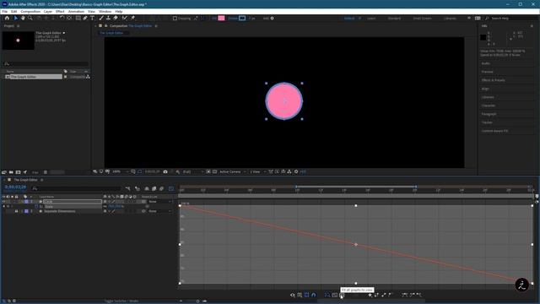Click Fit all graphs to view button
Viewport: 540px width, 304px height.
(x=342, y=295)
